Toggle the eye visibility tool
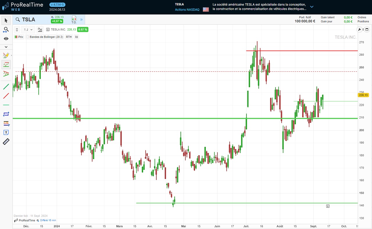The height and width of the screenshot is (229, 372). [x=6, y=39]
